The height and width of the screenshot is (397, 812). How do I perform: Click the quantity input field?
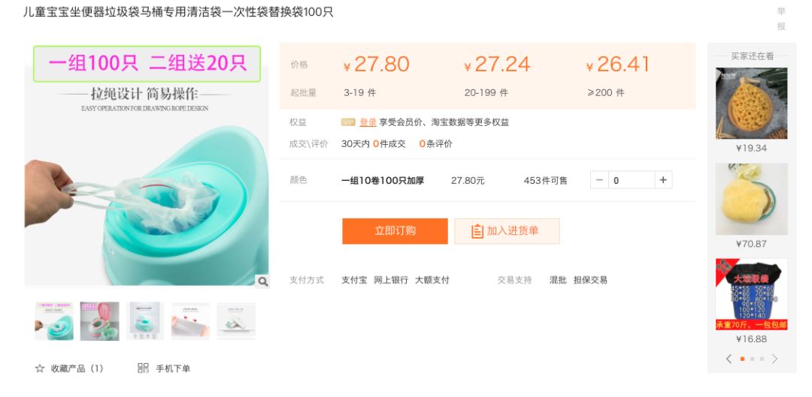632,180
